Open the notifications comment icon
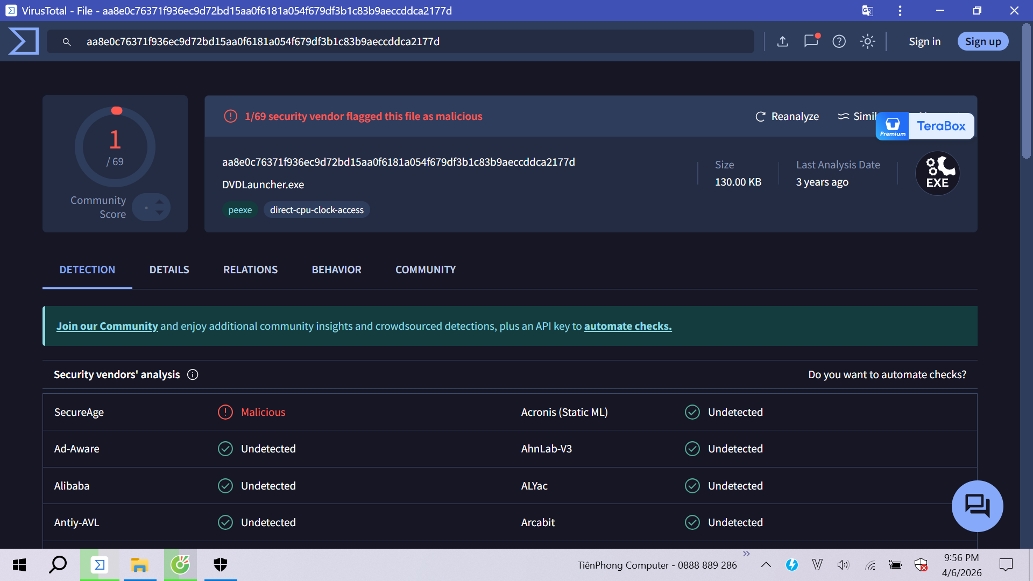Image resolution: width=1033 pixels, height=581 pixels. [x=811, y=41]
